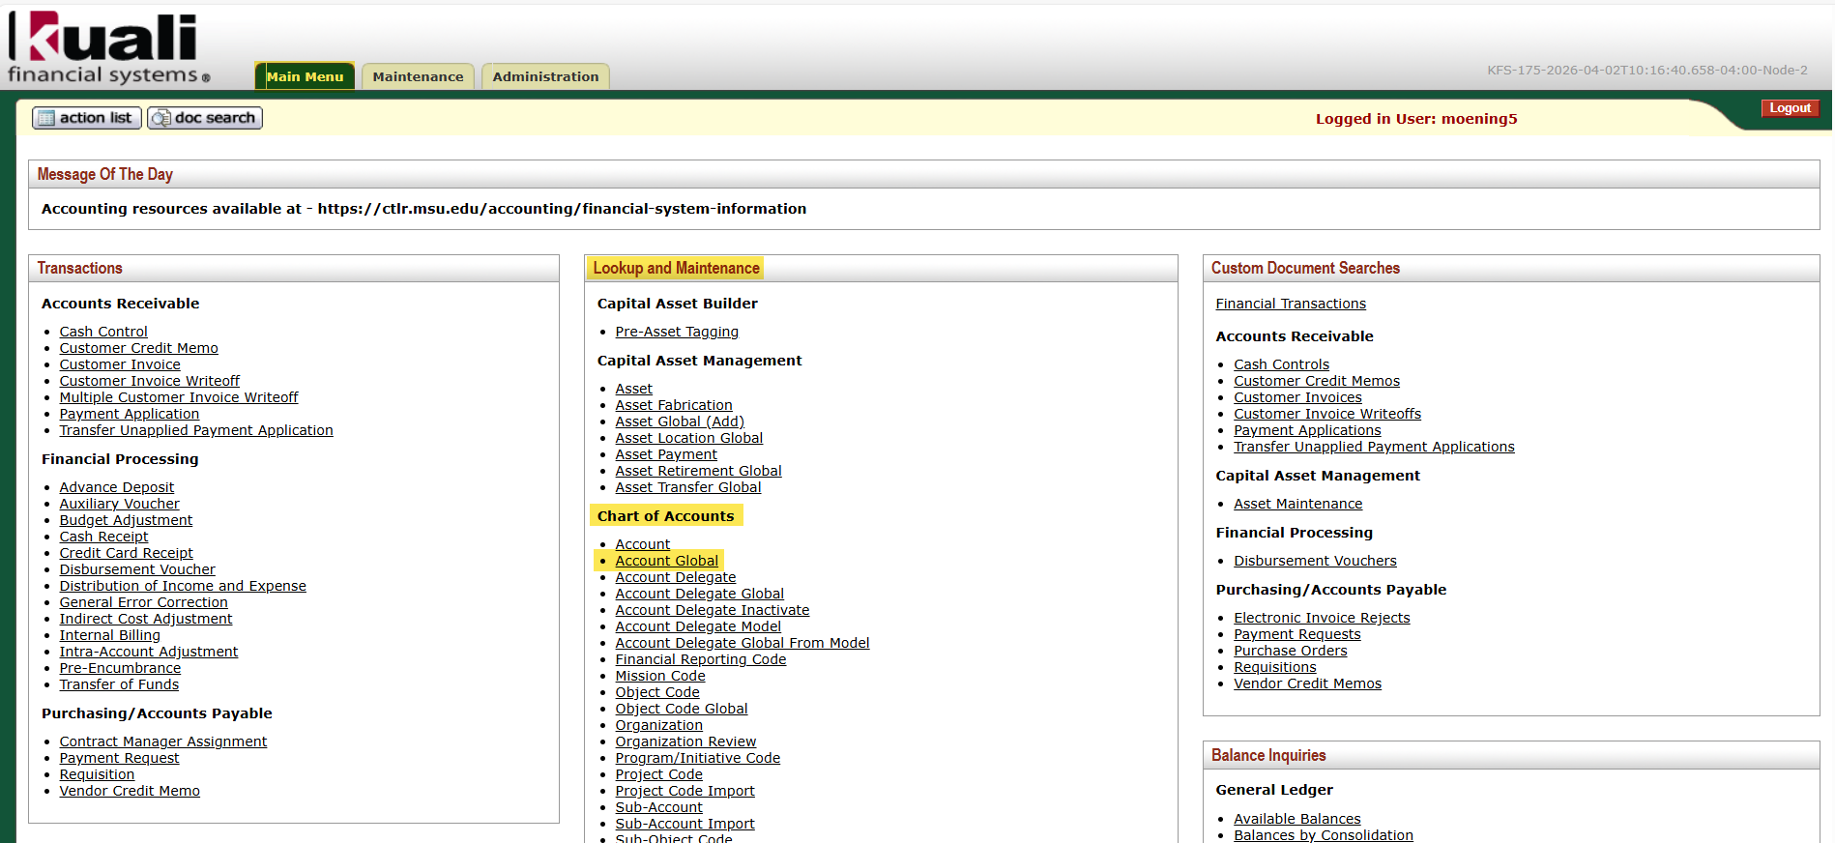Open the Customer Credit Memos search
This screenshot has height=843, width=1835.
coord(1317,381)
